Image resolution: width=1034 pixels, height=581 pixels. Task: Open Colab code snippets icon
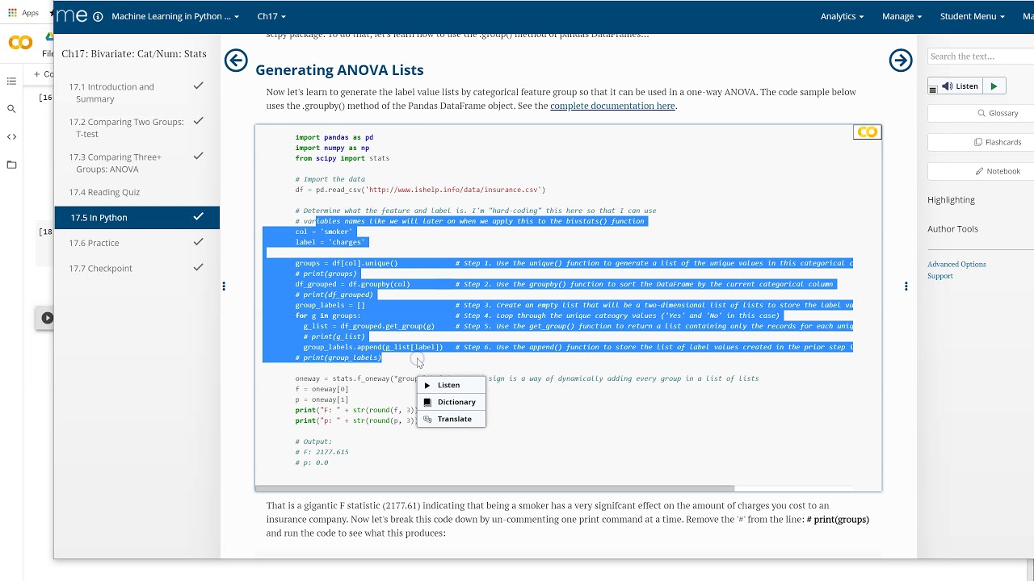point(11,136)
